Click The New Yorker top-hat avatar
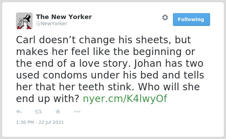Image resolution: width=226 pixels, height=139 pixels. click(x=24, y=21)
